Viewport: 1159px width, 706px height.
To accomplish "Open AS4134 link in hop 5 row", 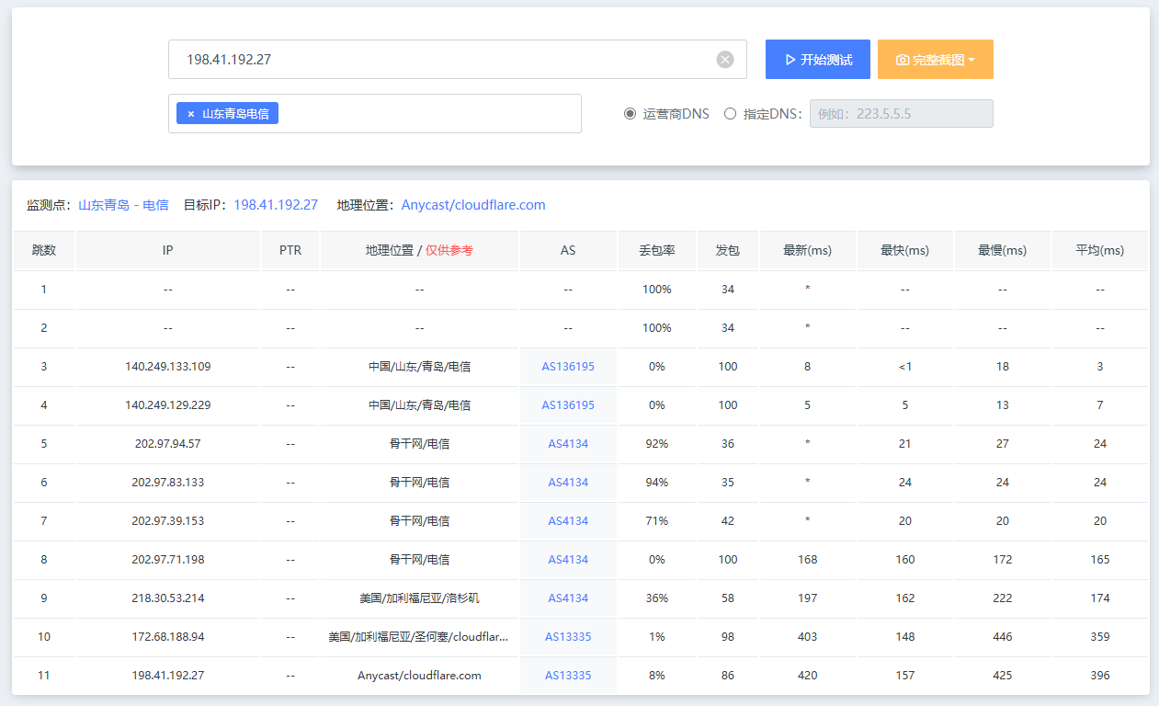I will click(568, 444).
